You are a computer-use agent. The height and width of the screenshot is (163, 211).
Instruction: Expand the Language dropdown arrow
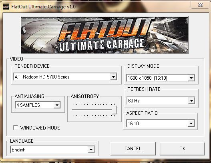91,150
